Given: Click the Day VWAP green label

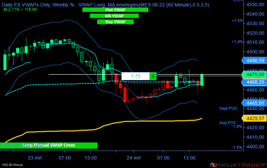Looking at the screenshot, I should pos(115,22).
